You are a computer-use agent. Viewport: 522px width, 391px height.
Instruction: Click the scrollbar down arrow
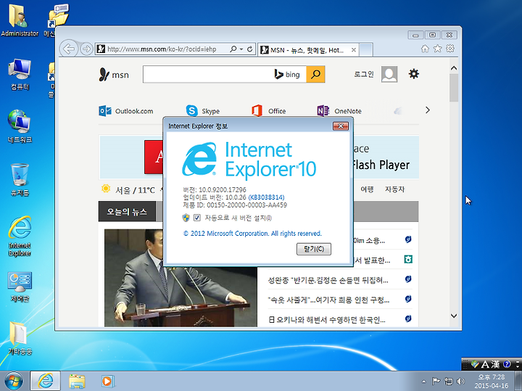click(x=453, y=316)
